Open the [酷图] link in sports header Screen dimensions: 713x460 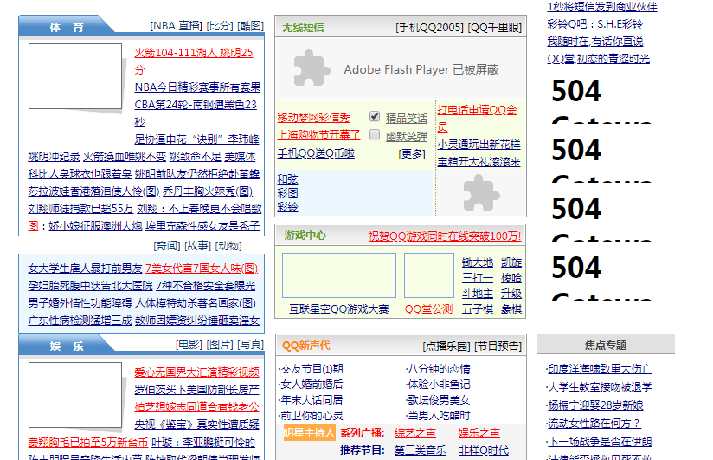(x=251, y=26)
